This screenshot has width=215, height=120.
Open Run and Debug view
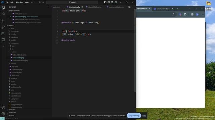[3, 27]
